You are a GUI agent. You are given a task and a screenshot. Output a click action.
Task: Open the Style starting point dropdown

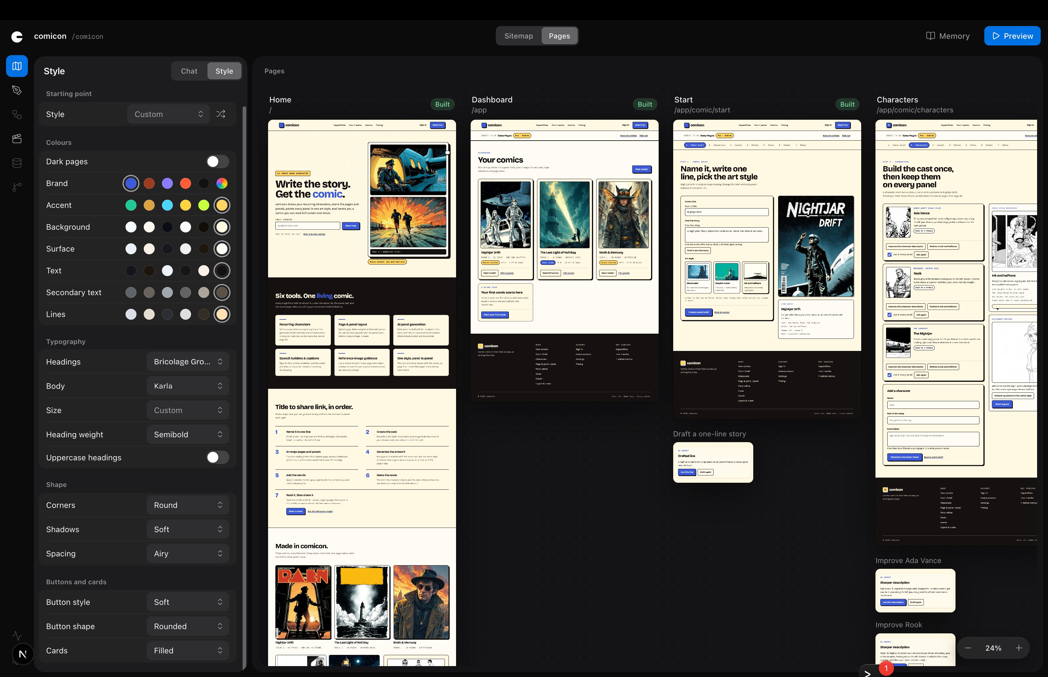tap(169, 114)
